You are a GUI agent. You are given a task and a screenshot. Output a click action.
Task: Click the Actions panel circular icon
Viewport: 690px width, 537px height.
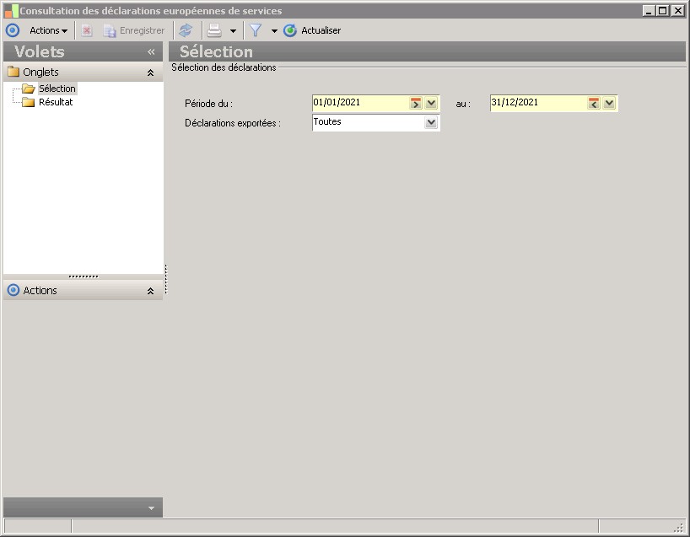coord(13,290)
